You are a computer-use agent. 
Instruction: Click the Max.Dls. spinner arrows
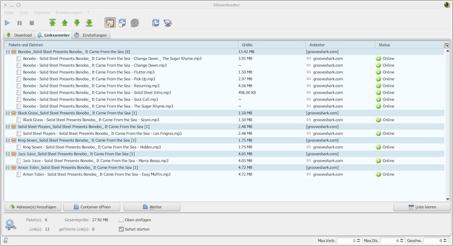(x=401, y=240)
